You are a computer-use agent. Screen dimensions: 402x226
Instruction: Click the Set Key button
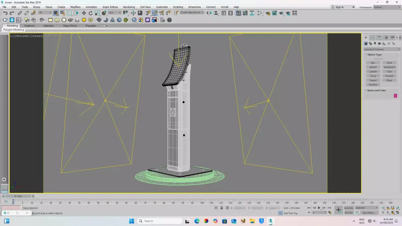pos(349,213)
